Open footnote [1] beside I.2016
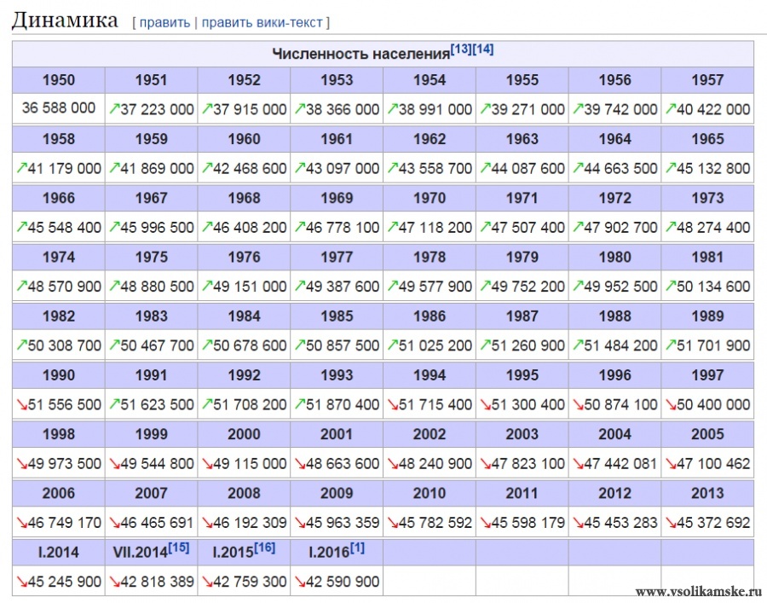This screenshot has width=767, height=603. tap(356, 548)
